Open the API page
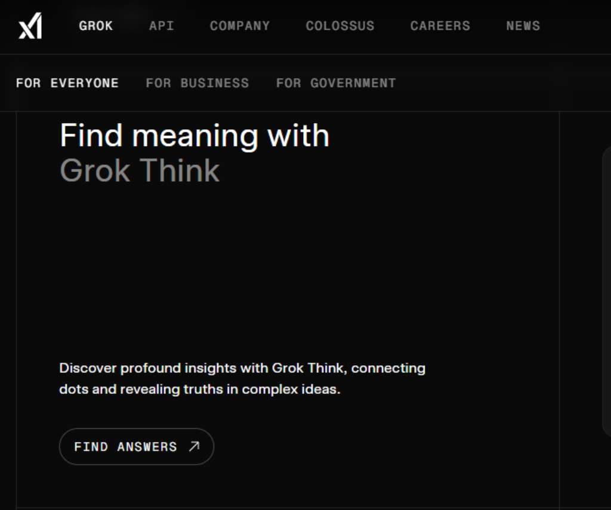The width and height of the screenshot is (611, 510). point(161,26)
